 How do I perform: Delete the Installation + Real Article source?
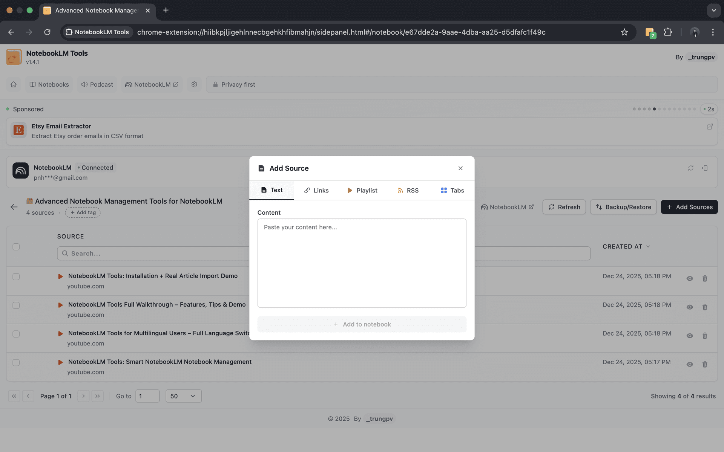tap(705, 278)
